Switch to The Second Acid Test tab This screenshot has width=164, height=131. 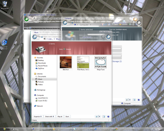tap(44, 28)
